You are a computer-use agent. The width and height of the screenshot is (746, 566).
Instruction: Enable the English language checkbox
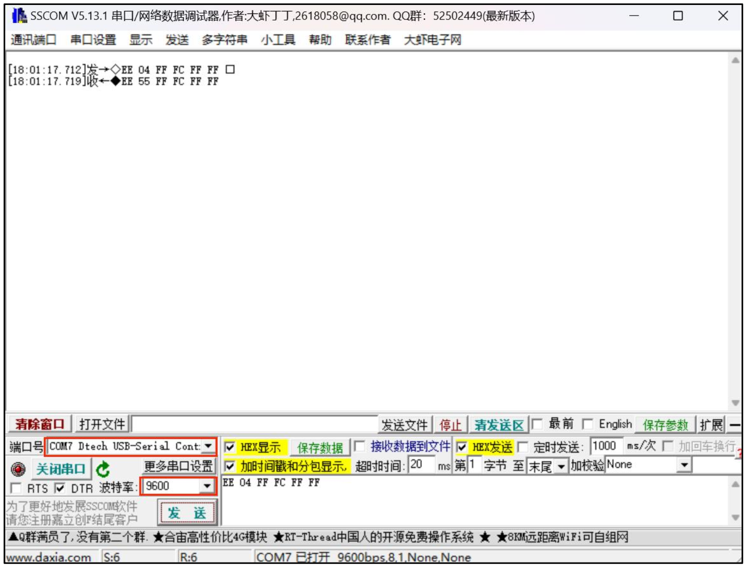[x=588, y=424]
